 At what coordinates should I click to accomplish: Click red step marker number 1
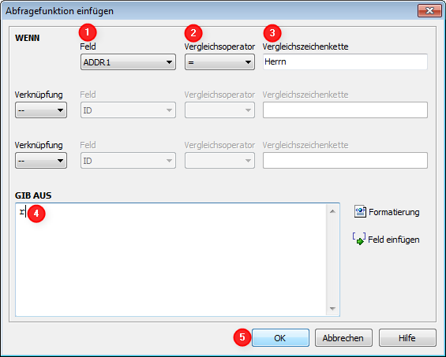point(88,32)
